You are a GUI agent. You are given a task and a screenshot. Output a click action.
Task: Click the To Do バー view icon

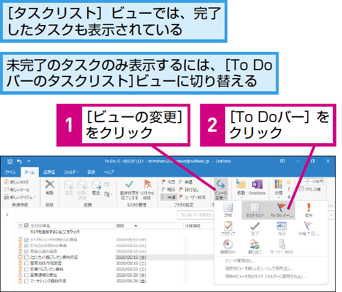coord(282,208)
